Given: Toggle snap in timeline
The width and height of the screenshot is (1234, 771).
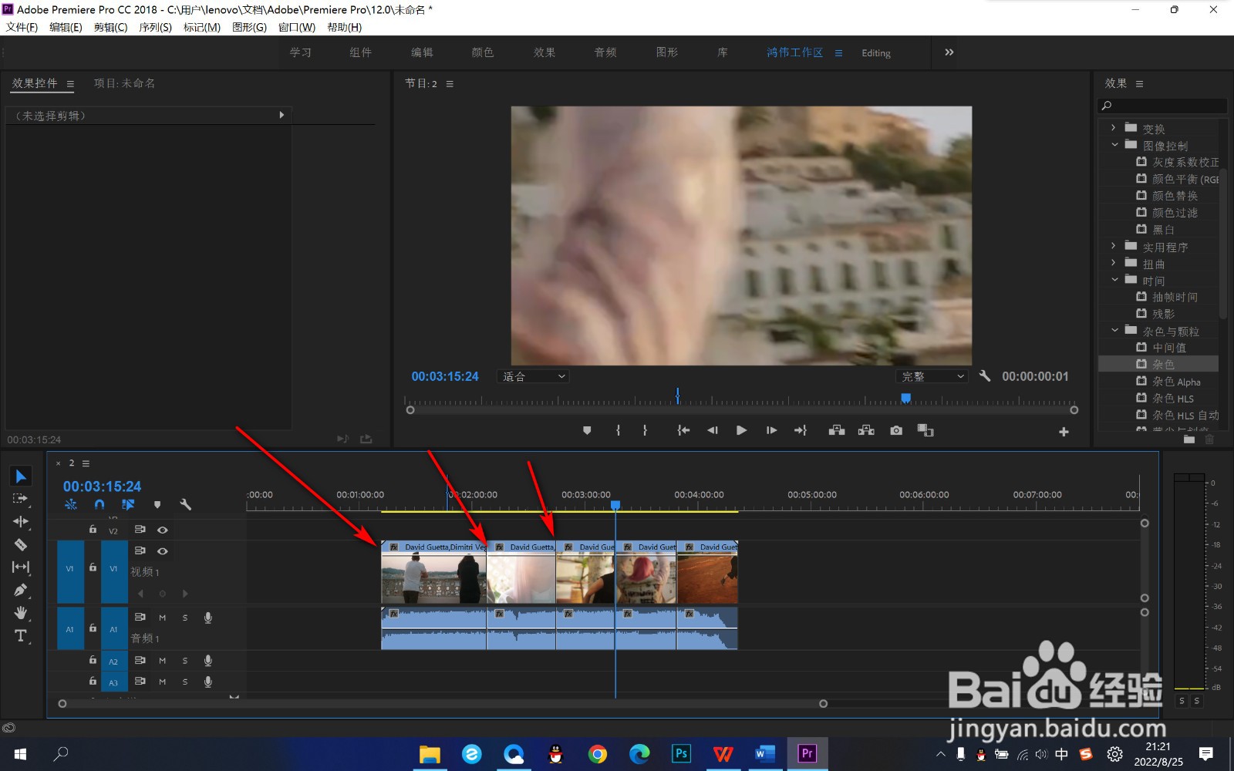Looking at the screenshot, I should [x=99, y=504].
